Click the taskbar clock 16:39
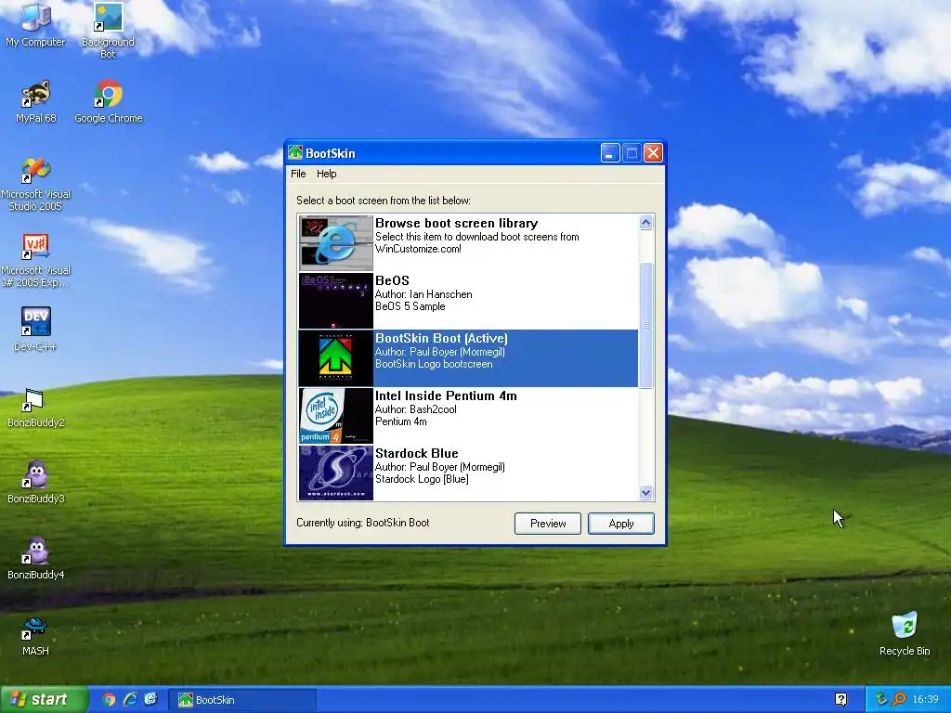This screenshot has height=713, width=951. click(925, 699)
